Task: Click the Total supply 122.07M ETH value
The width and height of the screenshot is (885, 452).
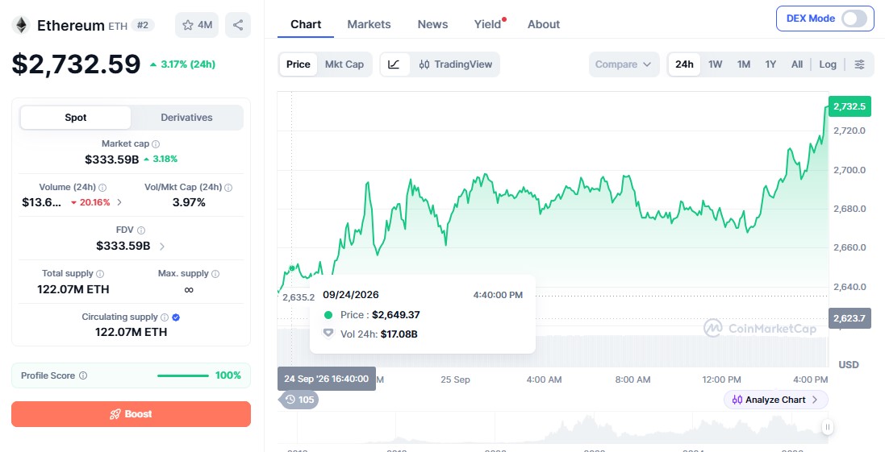Action: tap(73, 290)
